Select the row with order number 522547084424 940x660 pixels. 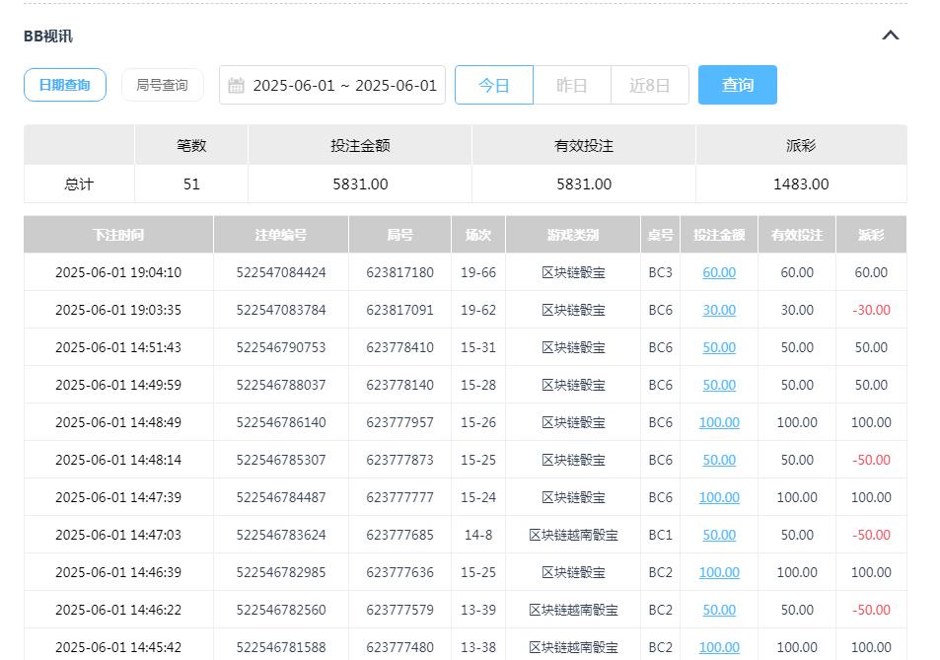279,272
